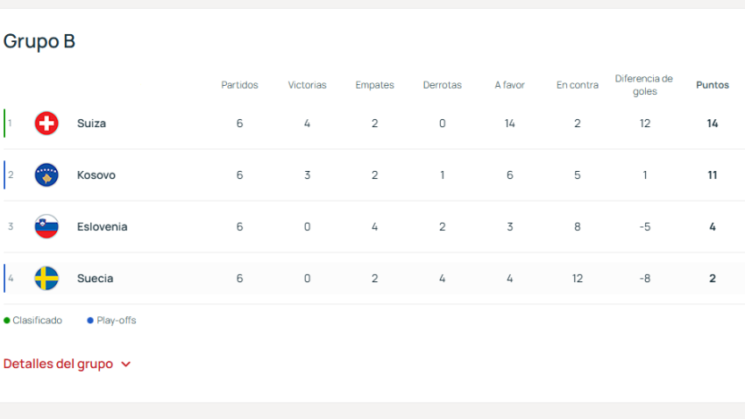Open Suiza team name link
The width and height of the screenshot is (745, 419).
coord(91,124)
